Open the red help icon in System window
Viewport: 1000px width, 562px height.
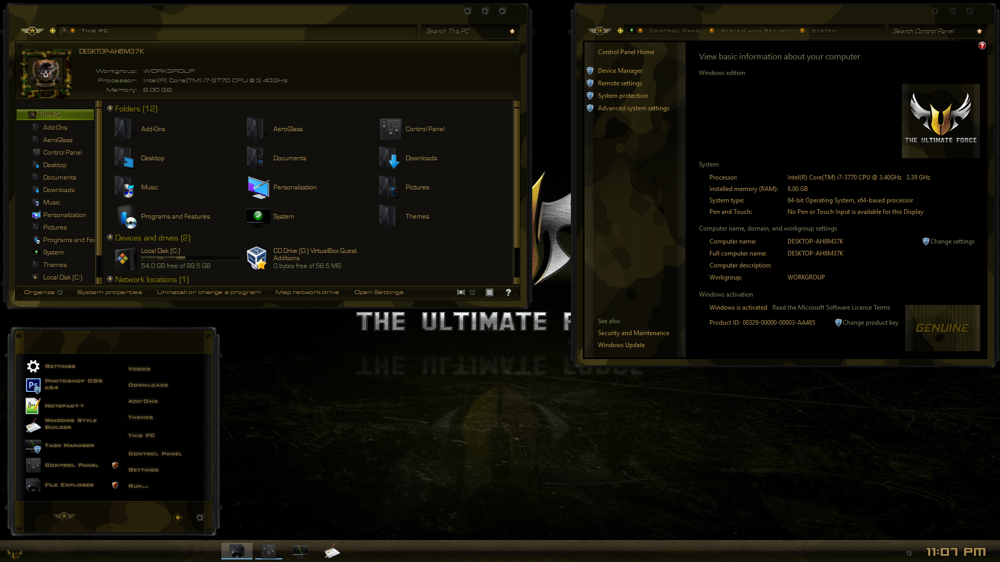(982, 46)
